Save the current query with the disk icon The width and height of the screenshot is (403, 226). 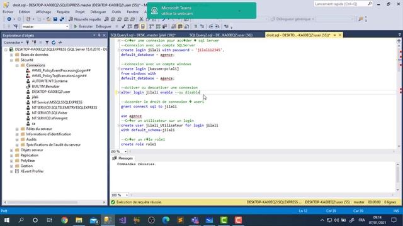click(x=55, y=19)
